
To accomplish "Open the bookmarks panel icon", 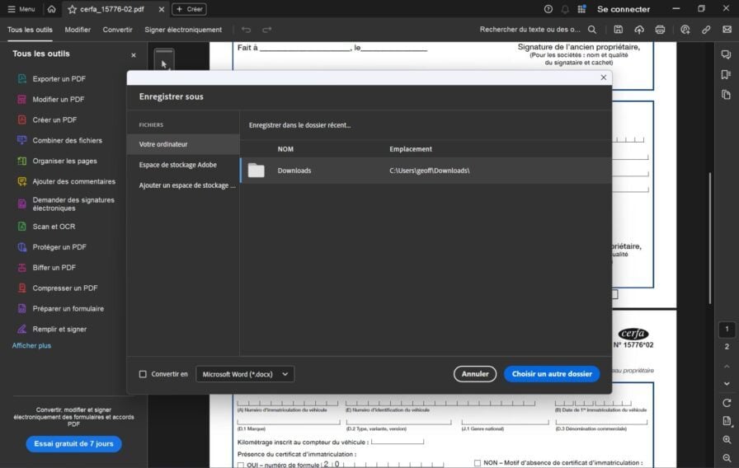I will pos(727,75).
